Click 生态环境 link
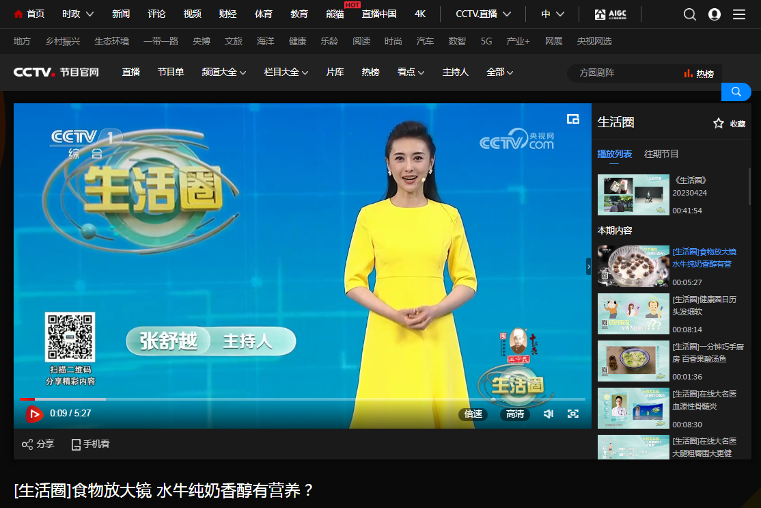This screenshot has height=508, width=761. pyautogui.click(x=111, y=41)
